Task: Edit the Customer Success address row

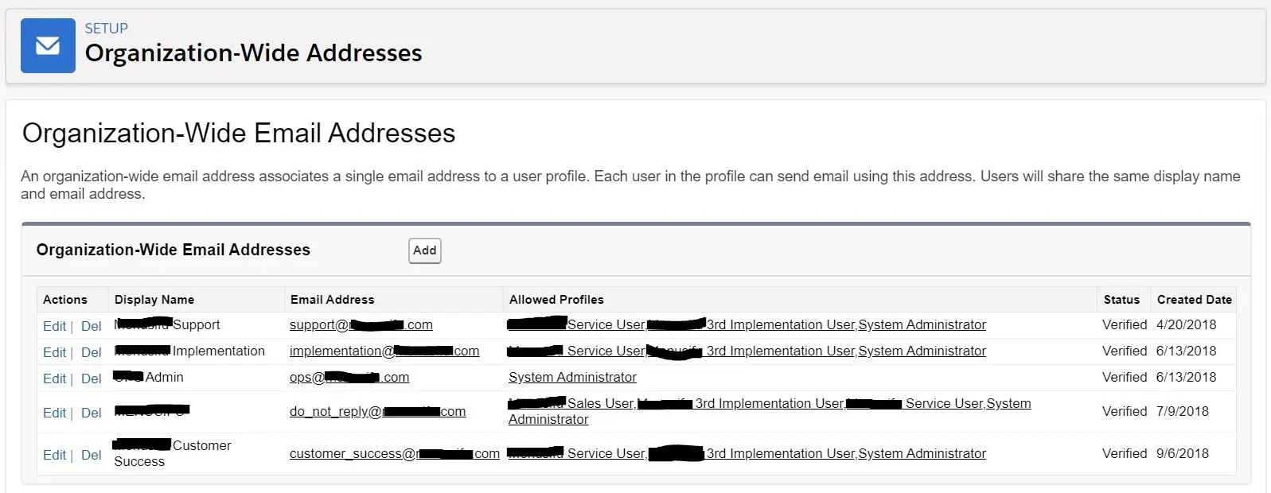Action: click(54, 455)
